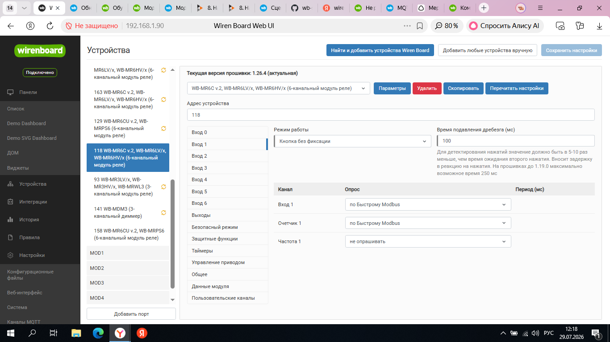610x342 pixels.
Task: Switch to the Данные модуля tab
Action: [227, 286]
